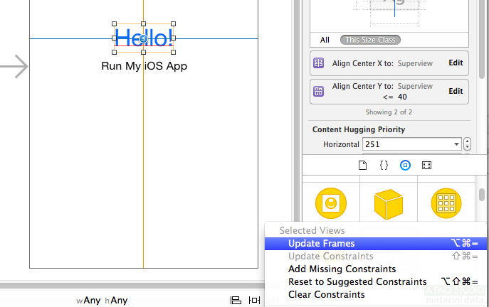Image resolution: width=489 pixels, height=307 pixels.
Task: Click the Horizontal priority stepper
Action: (x=467, y=144)
